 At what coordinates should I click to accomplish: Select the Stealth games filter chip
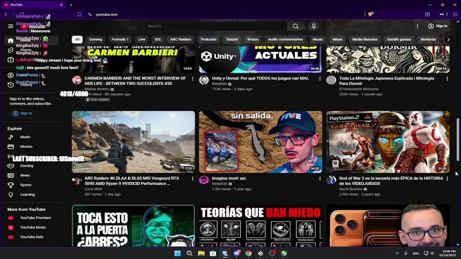coord(399,39)
